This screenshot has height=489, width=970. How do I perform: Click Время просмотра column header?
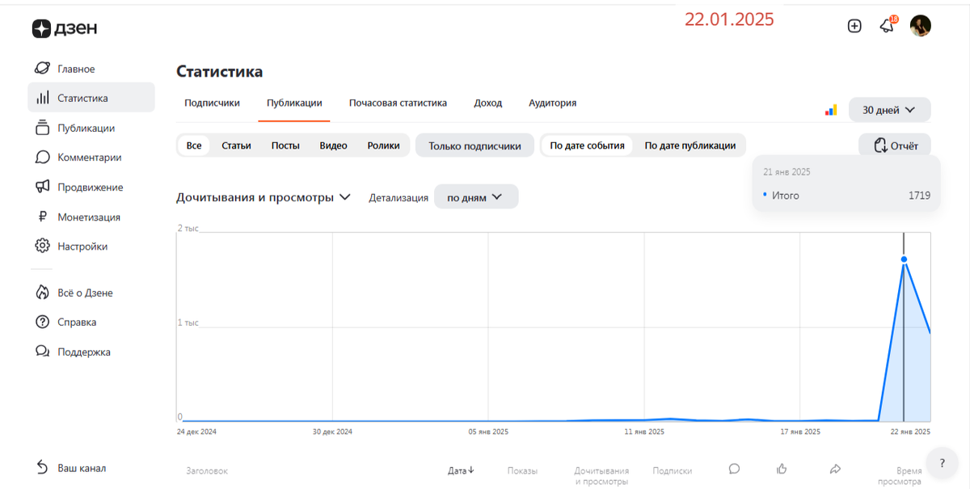899,476
